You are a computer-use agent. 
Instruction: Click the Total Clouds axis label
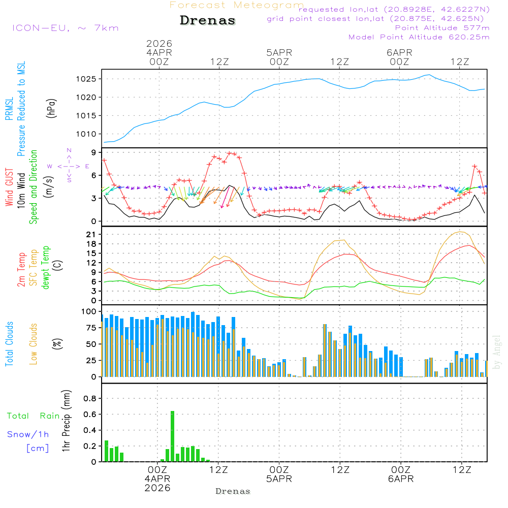10,344
